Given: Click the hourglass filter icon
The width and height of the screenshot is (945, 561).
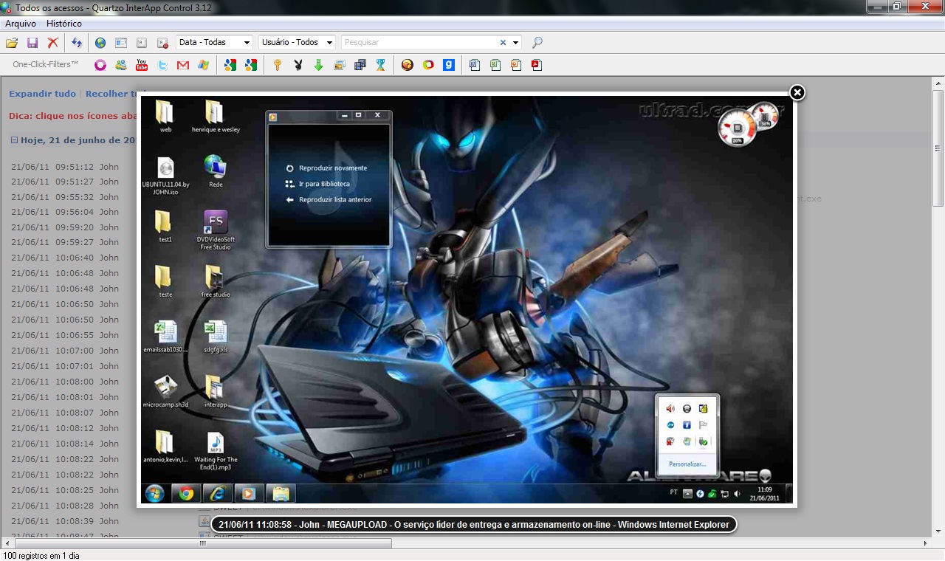Looking at the screenshot, I should [381, 65].
